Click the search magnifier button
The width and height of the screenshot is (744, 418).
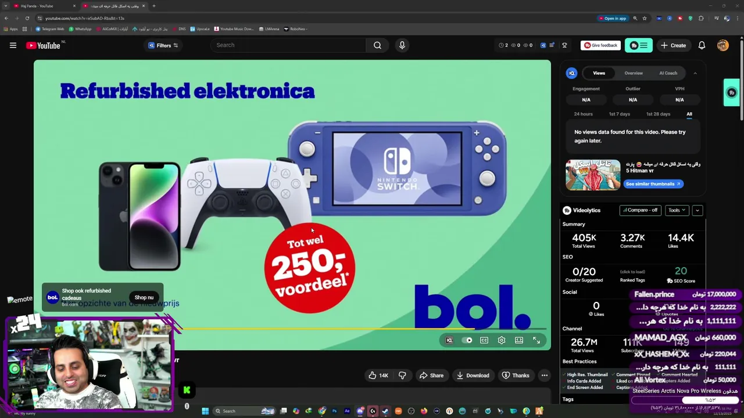pyautogui.click(x=377, y=45)
